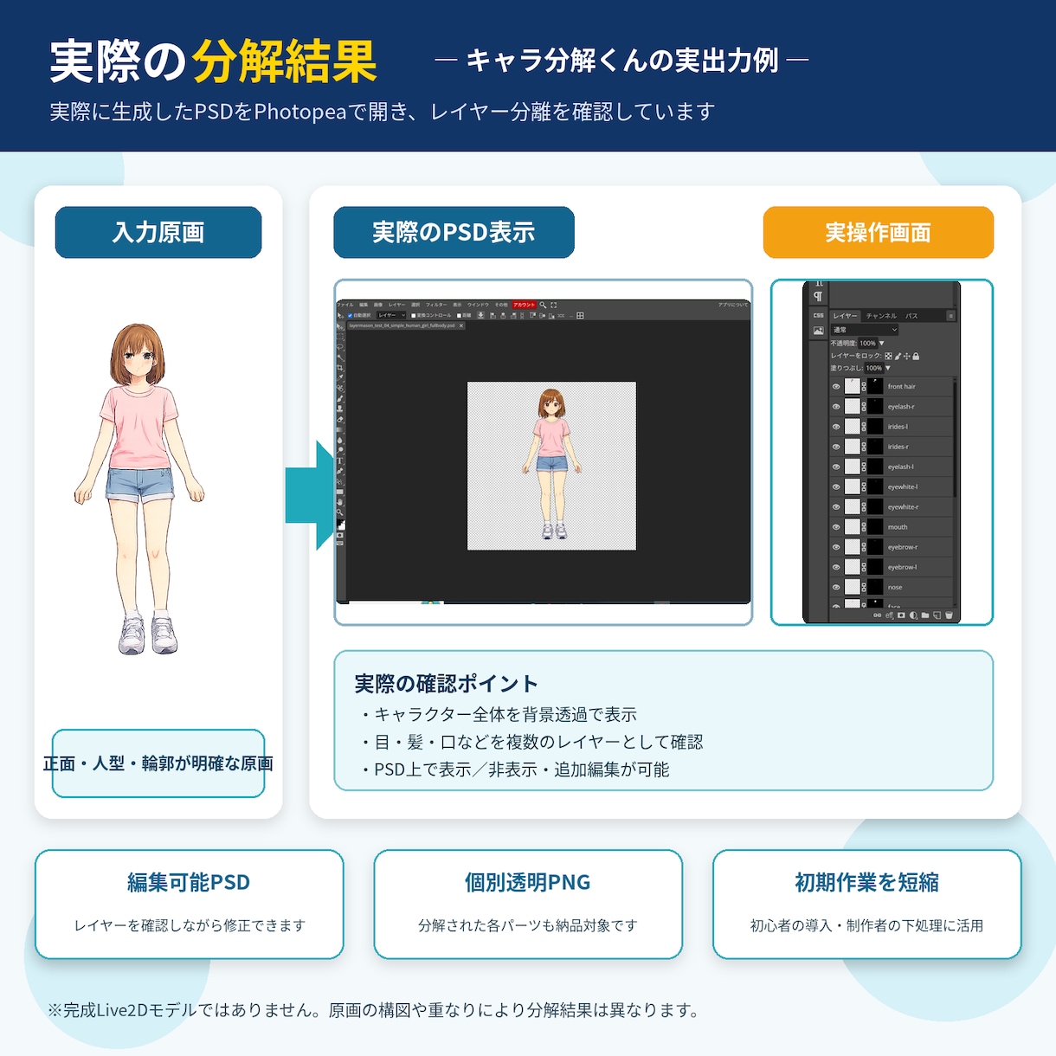
Task: Select the Type (T) tool
Action: [x=340, y=460]
